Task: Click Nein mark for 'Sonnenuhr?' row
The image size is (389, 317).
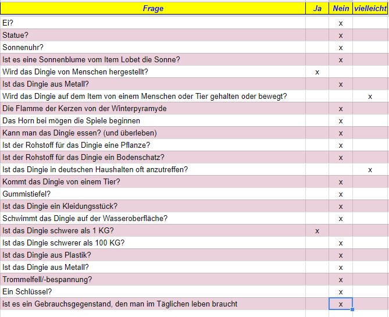Action: point(341,48)
